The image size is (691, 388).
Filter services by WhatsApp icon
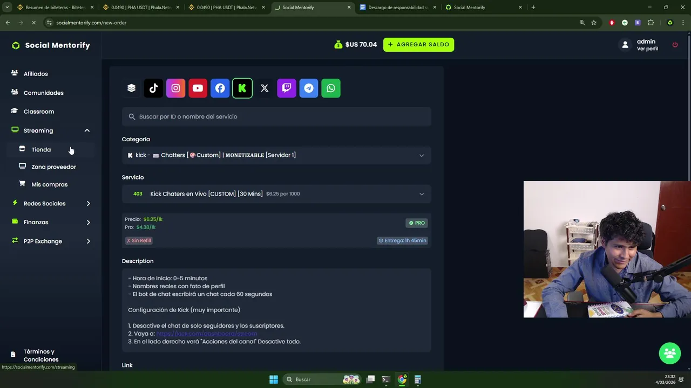point(331,88)
